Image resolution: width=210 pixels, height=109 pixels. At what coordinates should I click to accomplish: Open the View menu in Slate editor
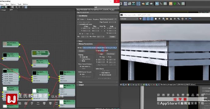7,5
